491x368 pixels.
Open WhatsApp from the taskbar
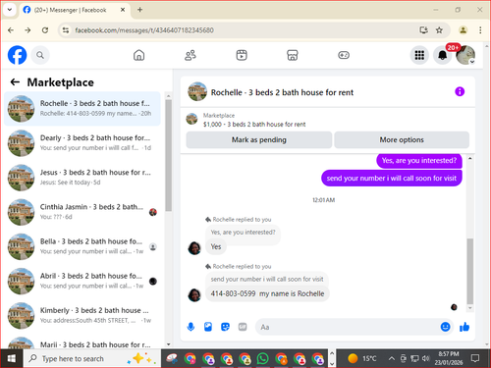click(262, 358)
